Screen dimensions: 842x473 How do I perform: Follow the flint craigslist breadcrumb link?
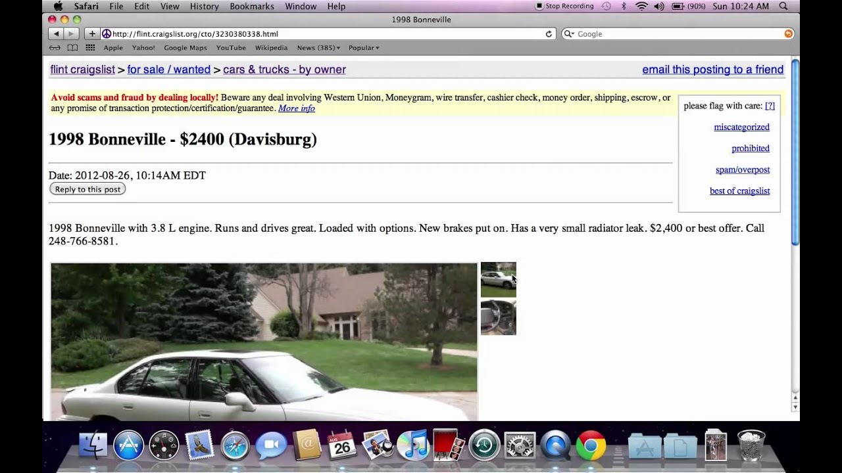pos(82,70)
